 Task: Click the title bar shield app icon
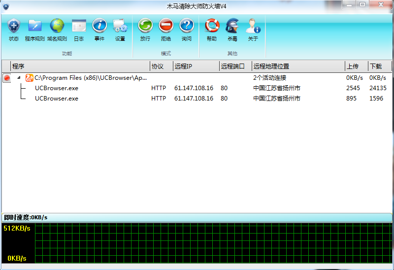6,6
